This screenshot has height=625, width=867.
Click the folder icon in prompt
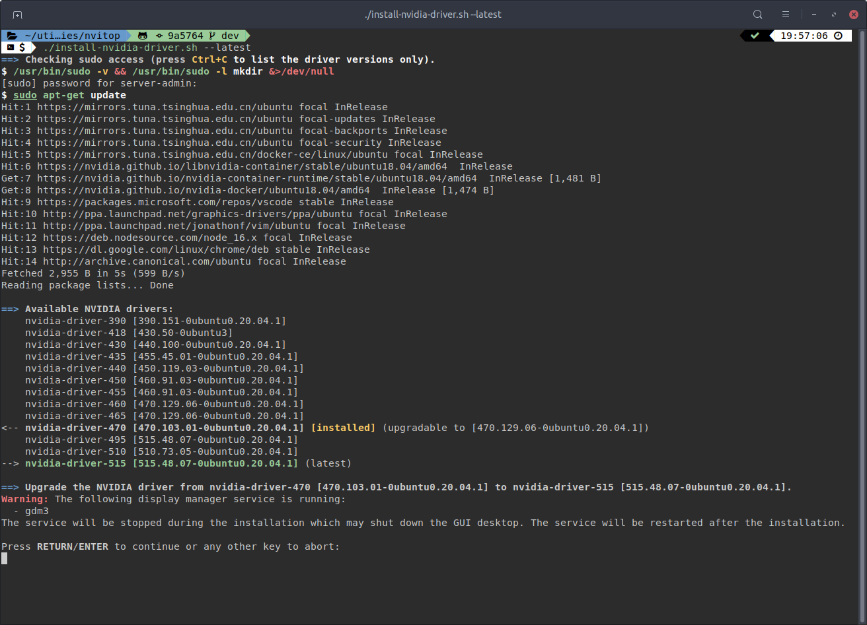click(12, 36)
